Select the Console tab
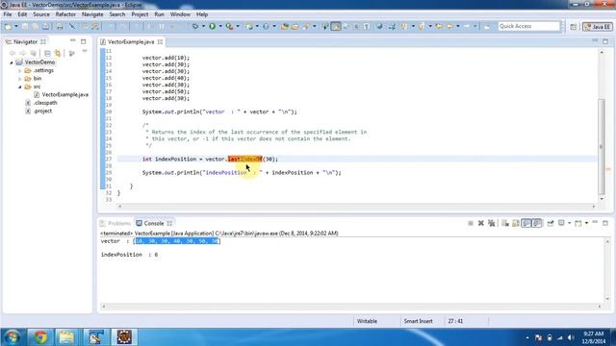 (x=153, y=223)
